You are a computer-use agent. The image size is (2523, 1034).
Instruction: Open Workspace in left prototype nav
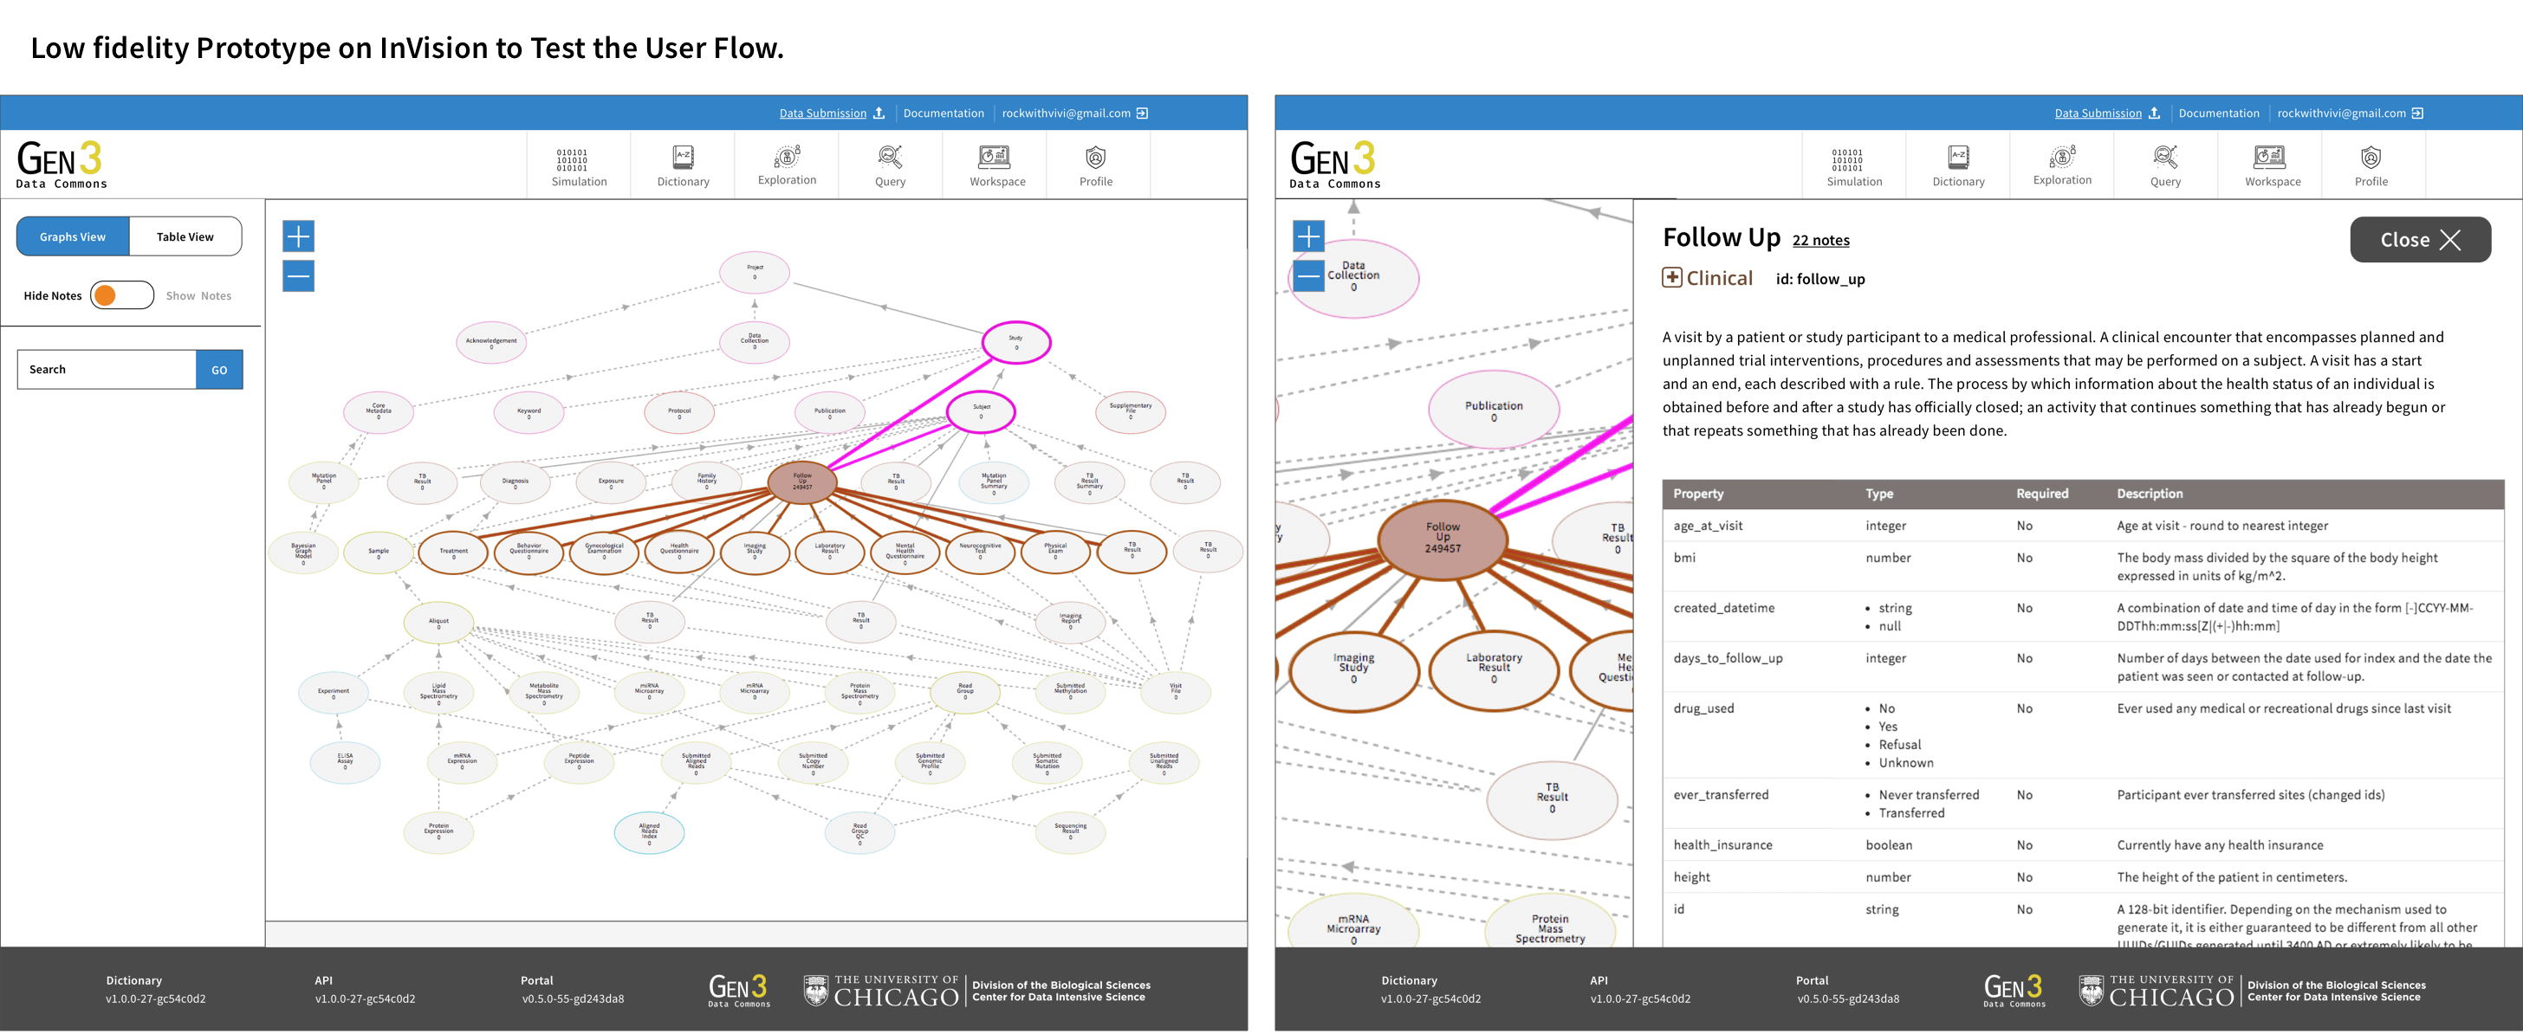(997, 165)
